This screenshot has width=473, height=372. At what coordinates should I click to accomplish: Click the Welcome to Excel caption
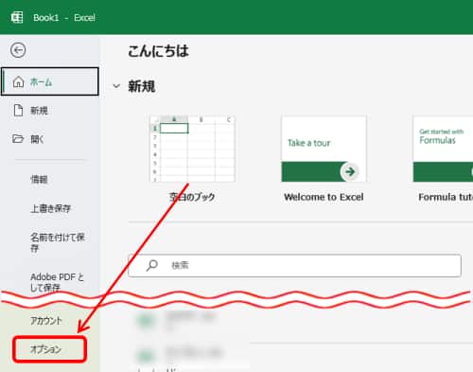click(324, 197)
